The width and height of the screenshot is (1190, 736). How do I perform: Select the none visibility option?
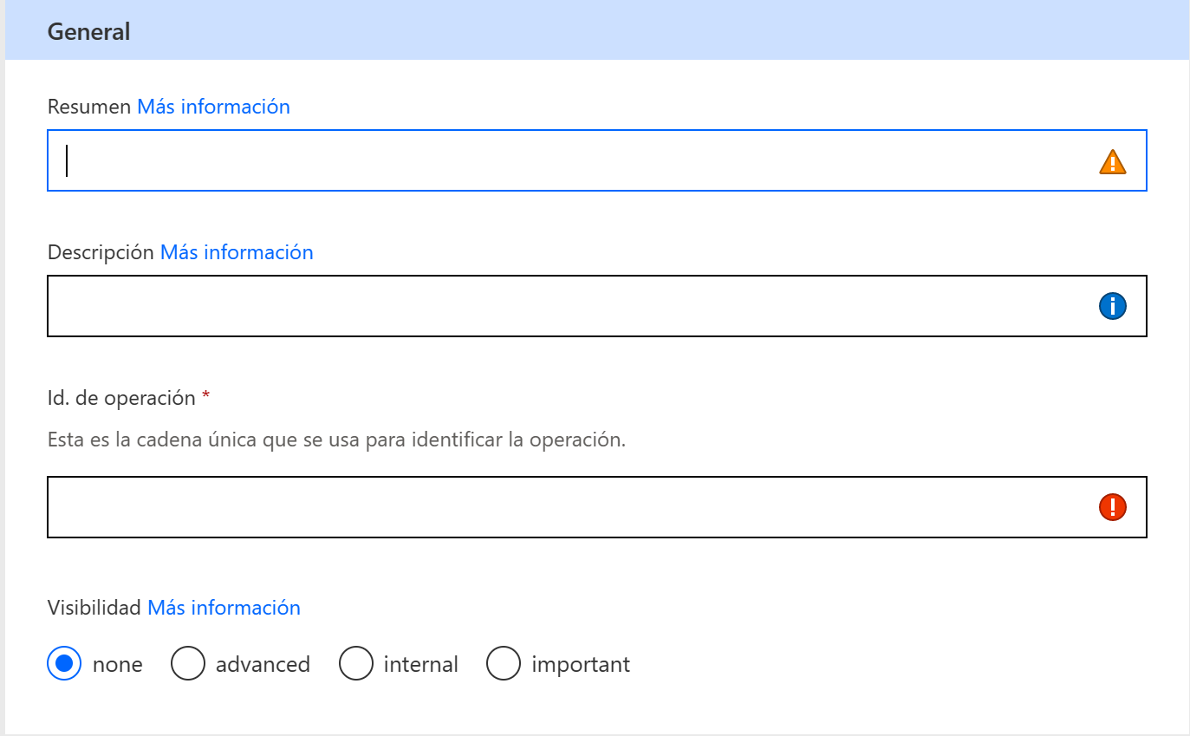pyautogui.click(x=63, y=663)
